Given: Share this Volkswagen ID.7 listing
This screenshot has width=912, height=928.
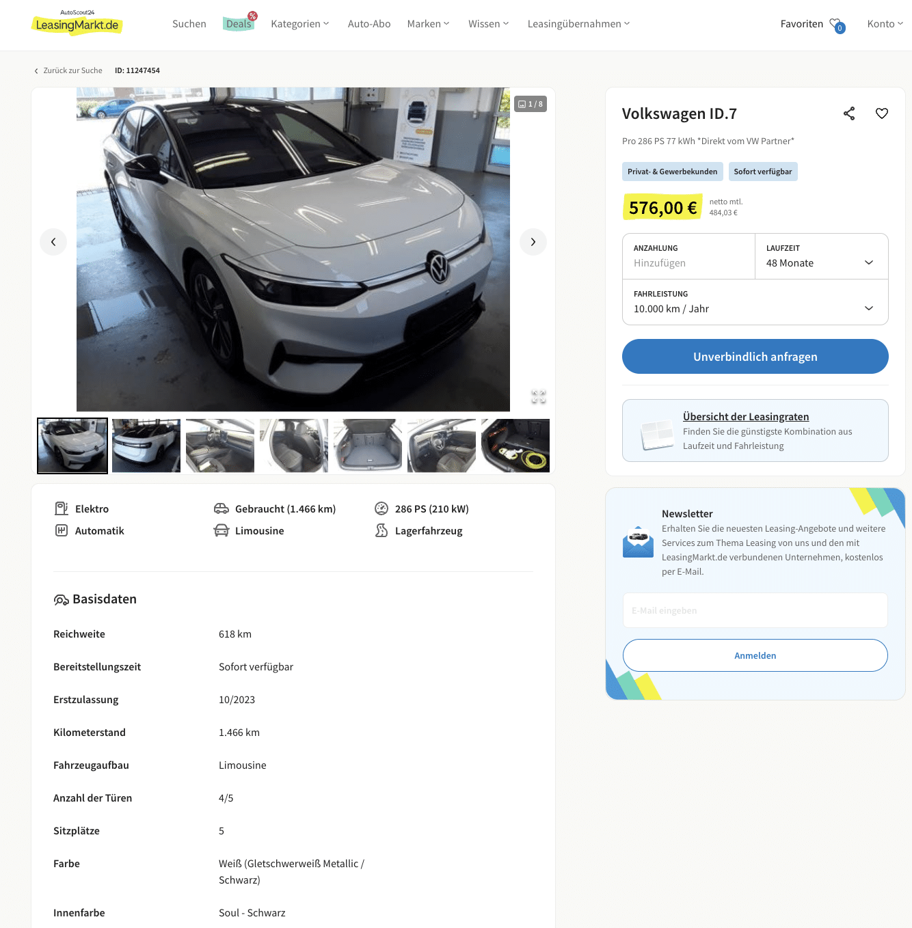Looking at the screenshot, I should point(849,113).
